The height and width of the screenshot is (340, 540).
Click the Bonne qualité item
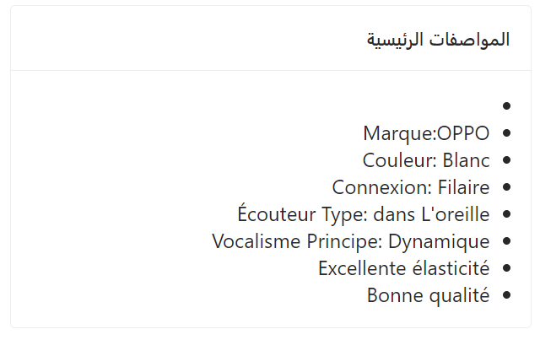[428, 295]
